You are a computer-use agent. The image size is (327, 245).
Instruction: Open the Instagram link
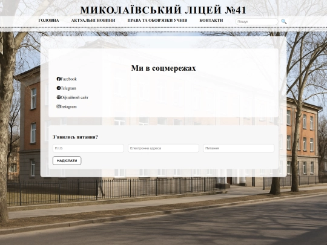pyautogui.click(x=68, y=106)
